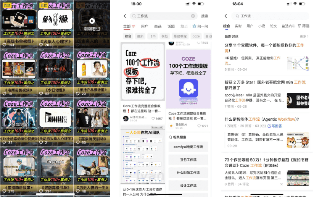Tap the 什么叫做工作流 suggestion
This screenshot has height=197, width=314.
tap(188, 173)
